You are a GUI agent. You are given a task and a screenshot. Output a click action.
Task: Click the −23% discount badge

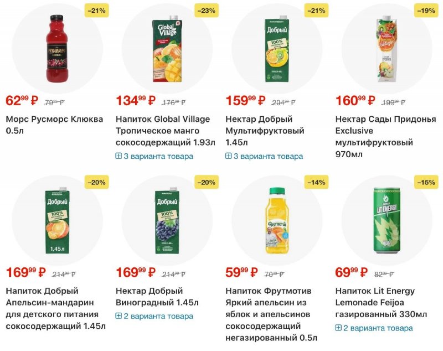tap(206, 10)
